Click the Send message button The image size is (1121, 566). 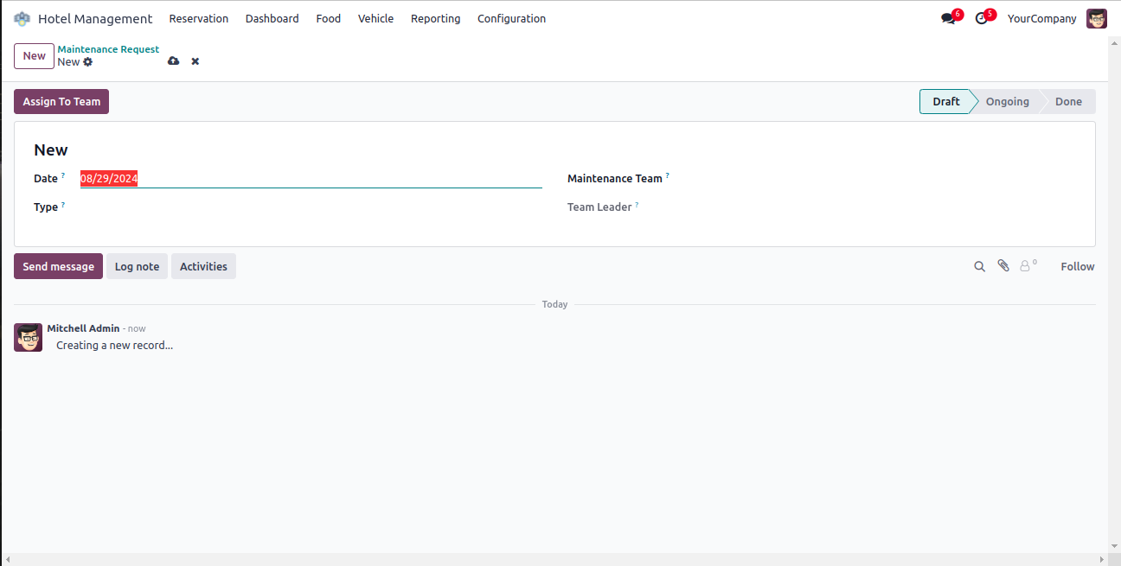[58, 266]
